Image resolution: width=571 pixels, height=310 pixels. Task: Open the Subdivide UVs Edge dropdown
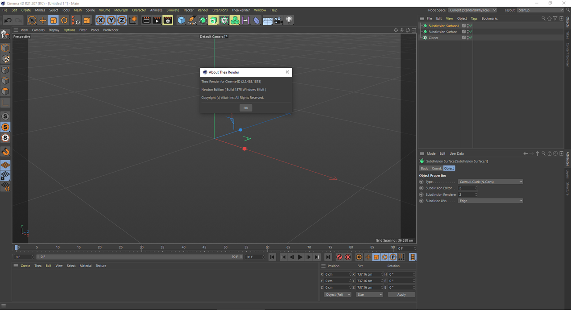tap(490, 201)
